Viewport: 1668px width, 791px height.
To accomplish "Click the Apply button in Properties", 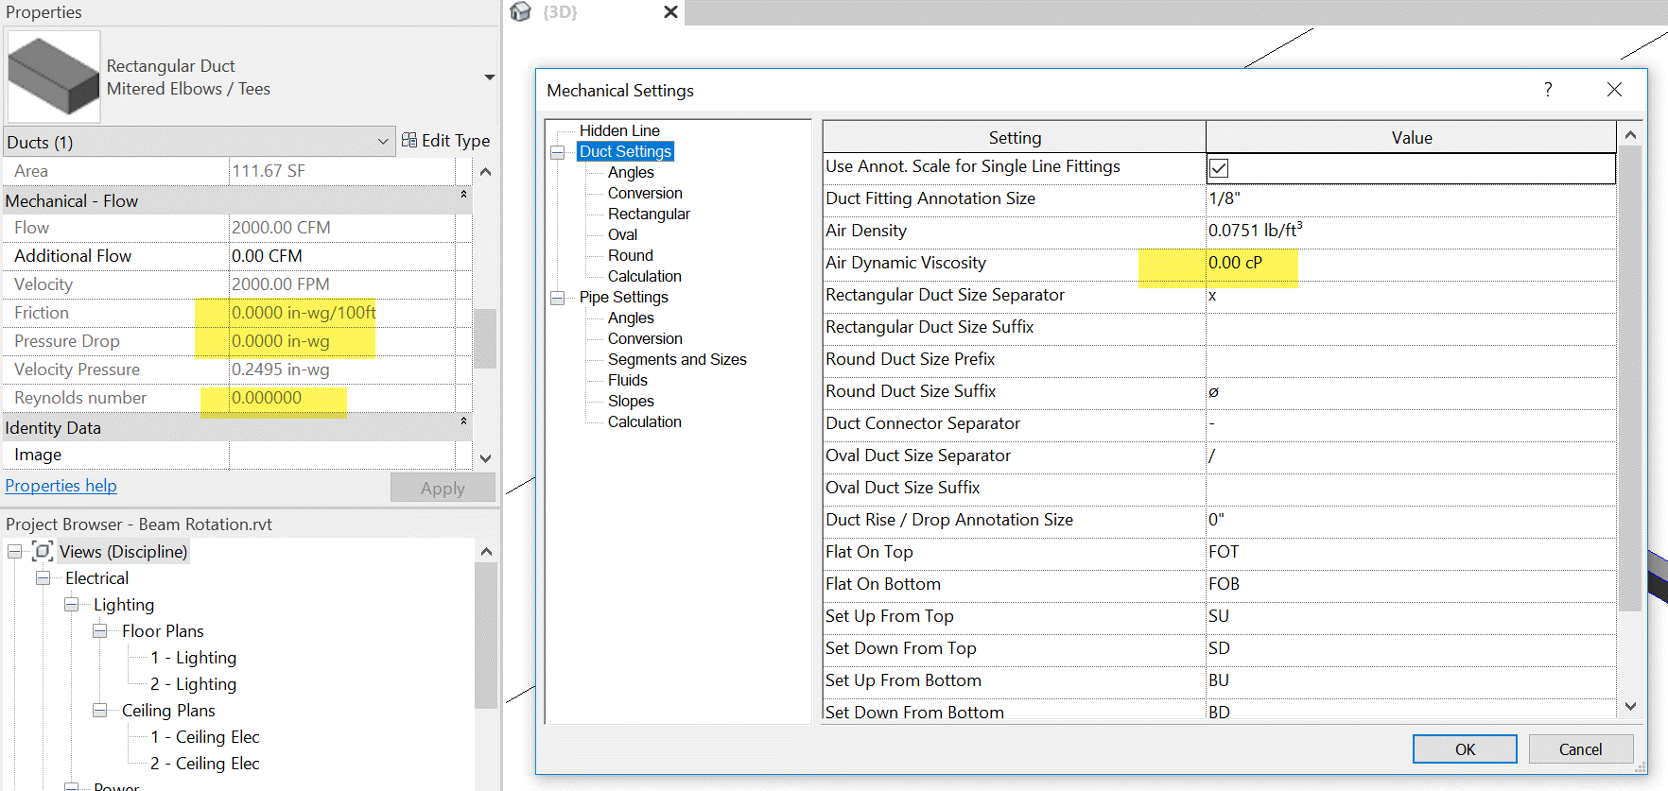I will coord(443,488).
